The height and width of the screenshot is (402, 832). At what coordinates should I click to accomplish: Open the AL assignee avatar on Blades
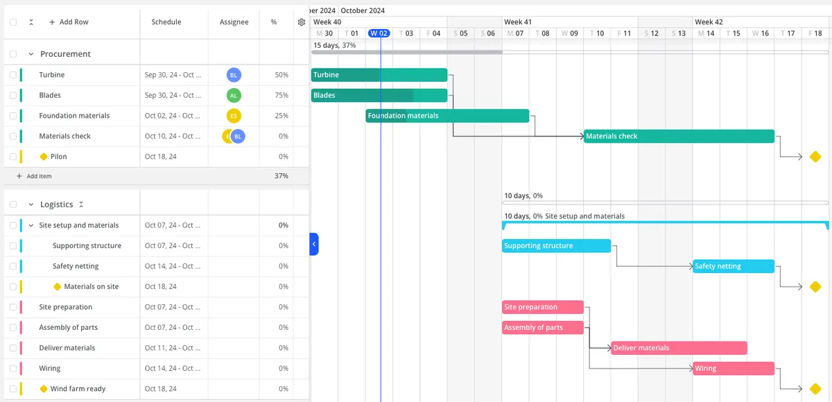coord(234,96)
